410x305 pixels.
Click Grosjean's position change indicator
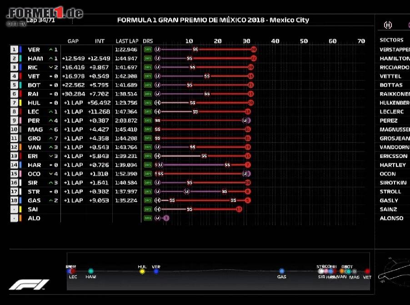coord(53,138)
